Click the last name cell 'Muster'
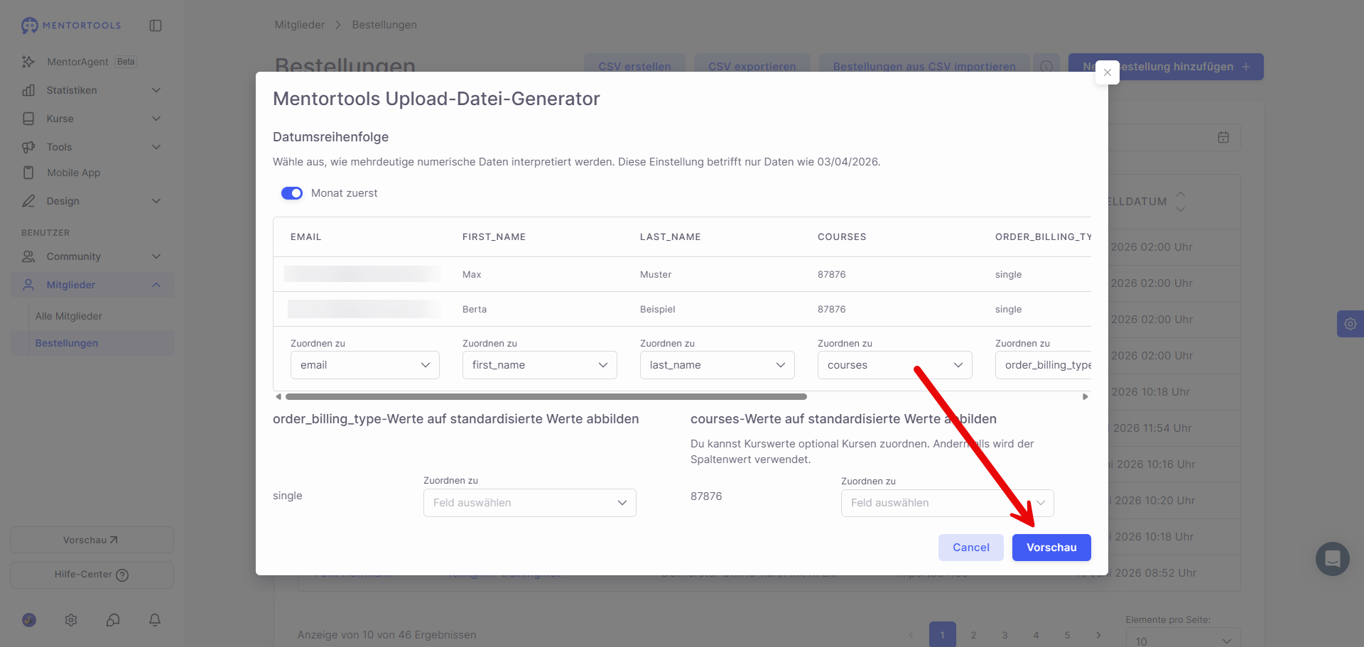The height and width of the screenshot is (647, 1364). [656, 275]
